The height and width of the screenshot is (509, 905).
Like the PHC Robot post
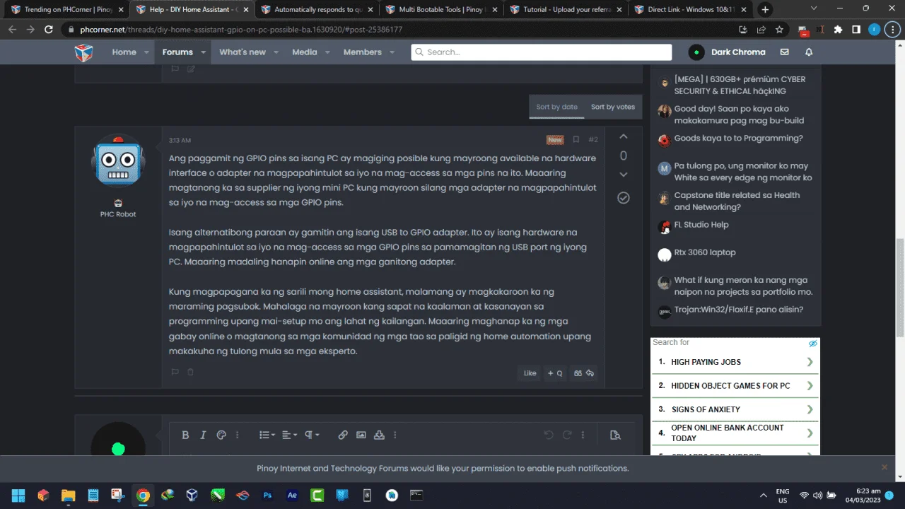click(530, 373)
